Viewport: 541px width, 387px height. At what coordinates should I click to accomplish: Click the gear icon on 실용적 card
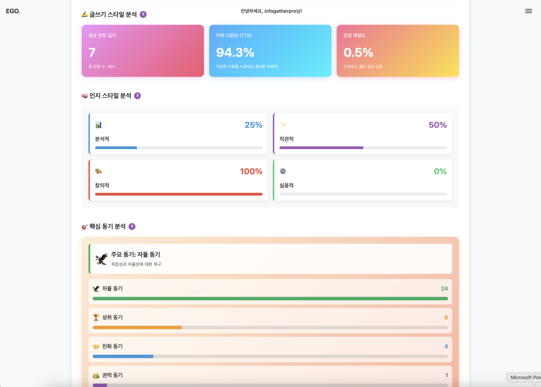[283, 171]
